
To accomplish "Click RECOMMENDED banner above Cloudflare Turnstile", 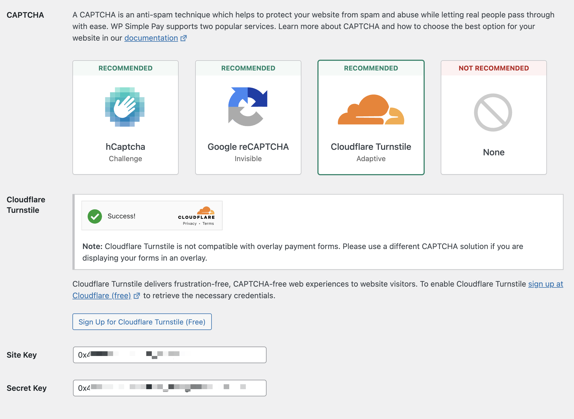I will point(371,68).
